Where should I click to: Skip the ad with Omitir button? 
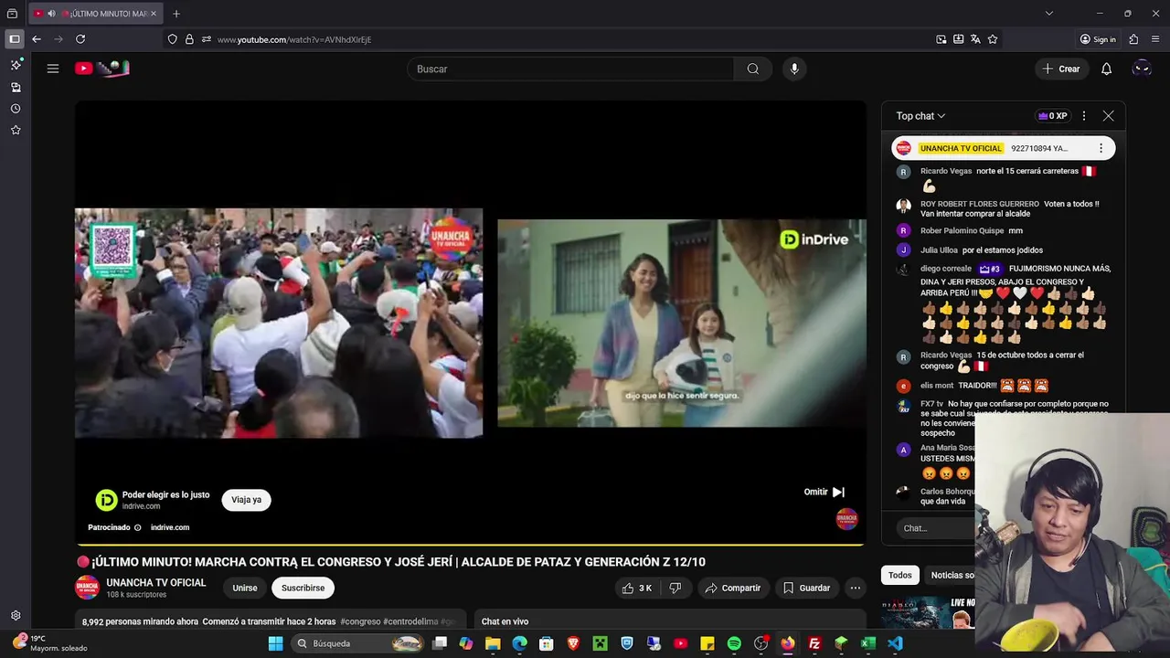pyautogui.click(x=824, y=492)
